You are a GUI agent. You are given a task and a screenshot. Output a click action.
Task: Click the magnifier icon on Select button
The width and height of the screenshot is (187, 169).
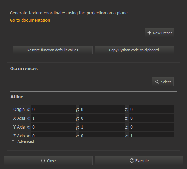pyautogui.click(x=157, y=82)
